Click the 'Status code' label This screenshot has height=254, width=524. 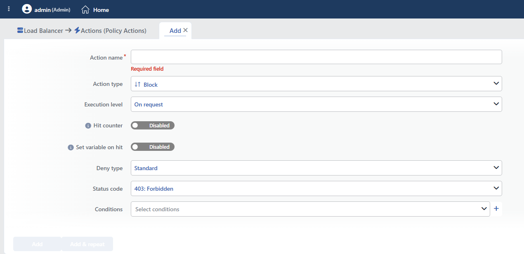(x=108, y=189)
